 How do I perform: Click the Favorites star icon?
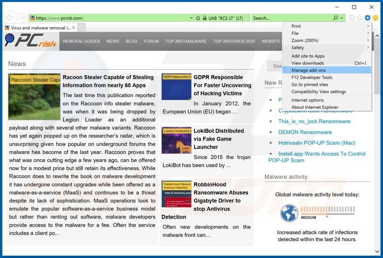pos(359,18)
